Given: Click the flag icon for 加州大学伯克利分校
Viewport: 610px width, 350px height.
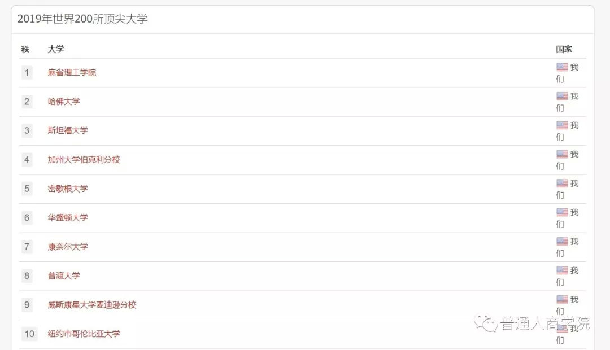Looking at the screenshot, I should [561, 155].
